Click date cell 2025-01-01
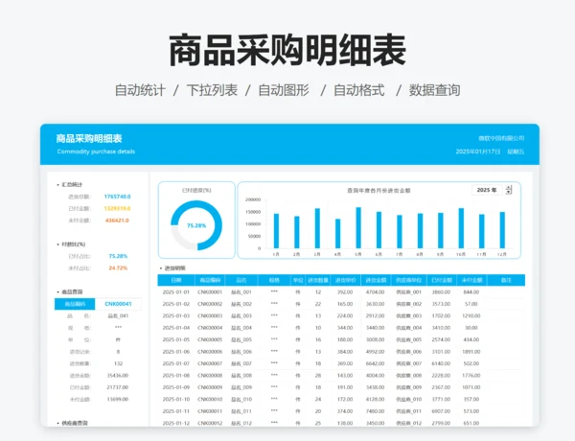The width and height of the screenshot is (575, 441). (x=176, y=292)
